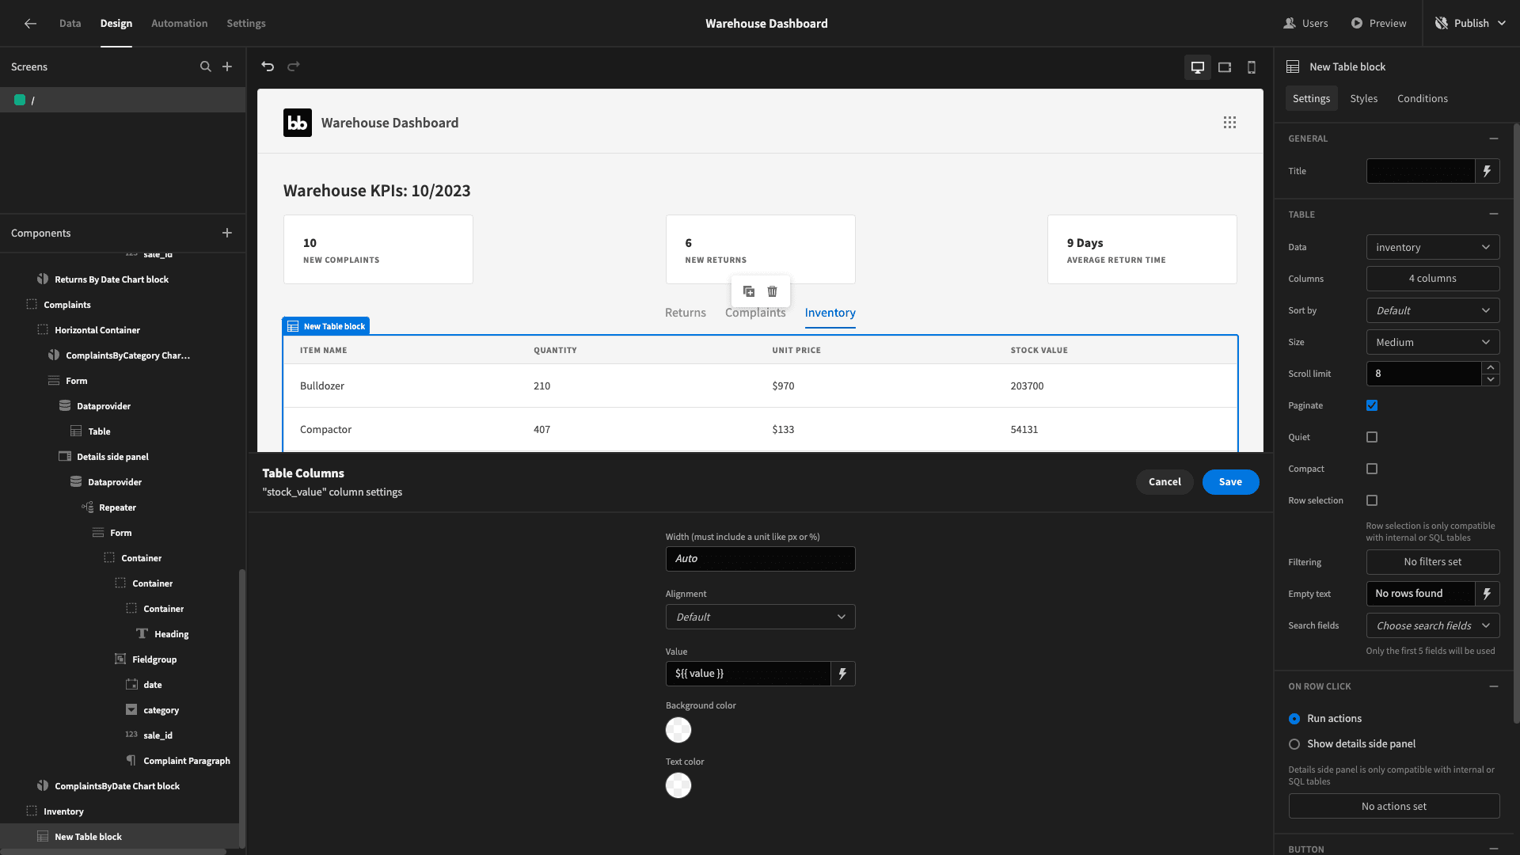
Task: Switch to tablet preview icon
Action: pos(1225,67)
